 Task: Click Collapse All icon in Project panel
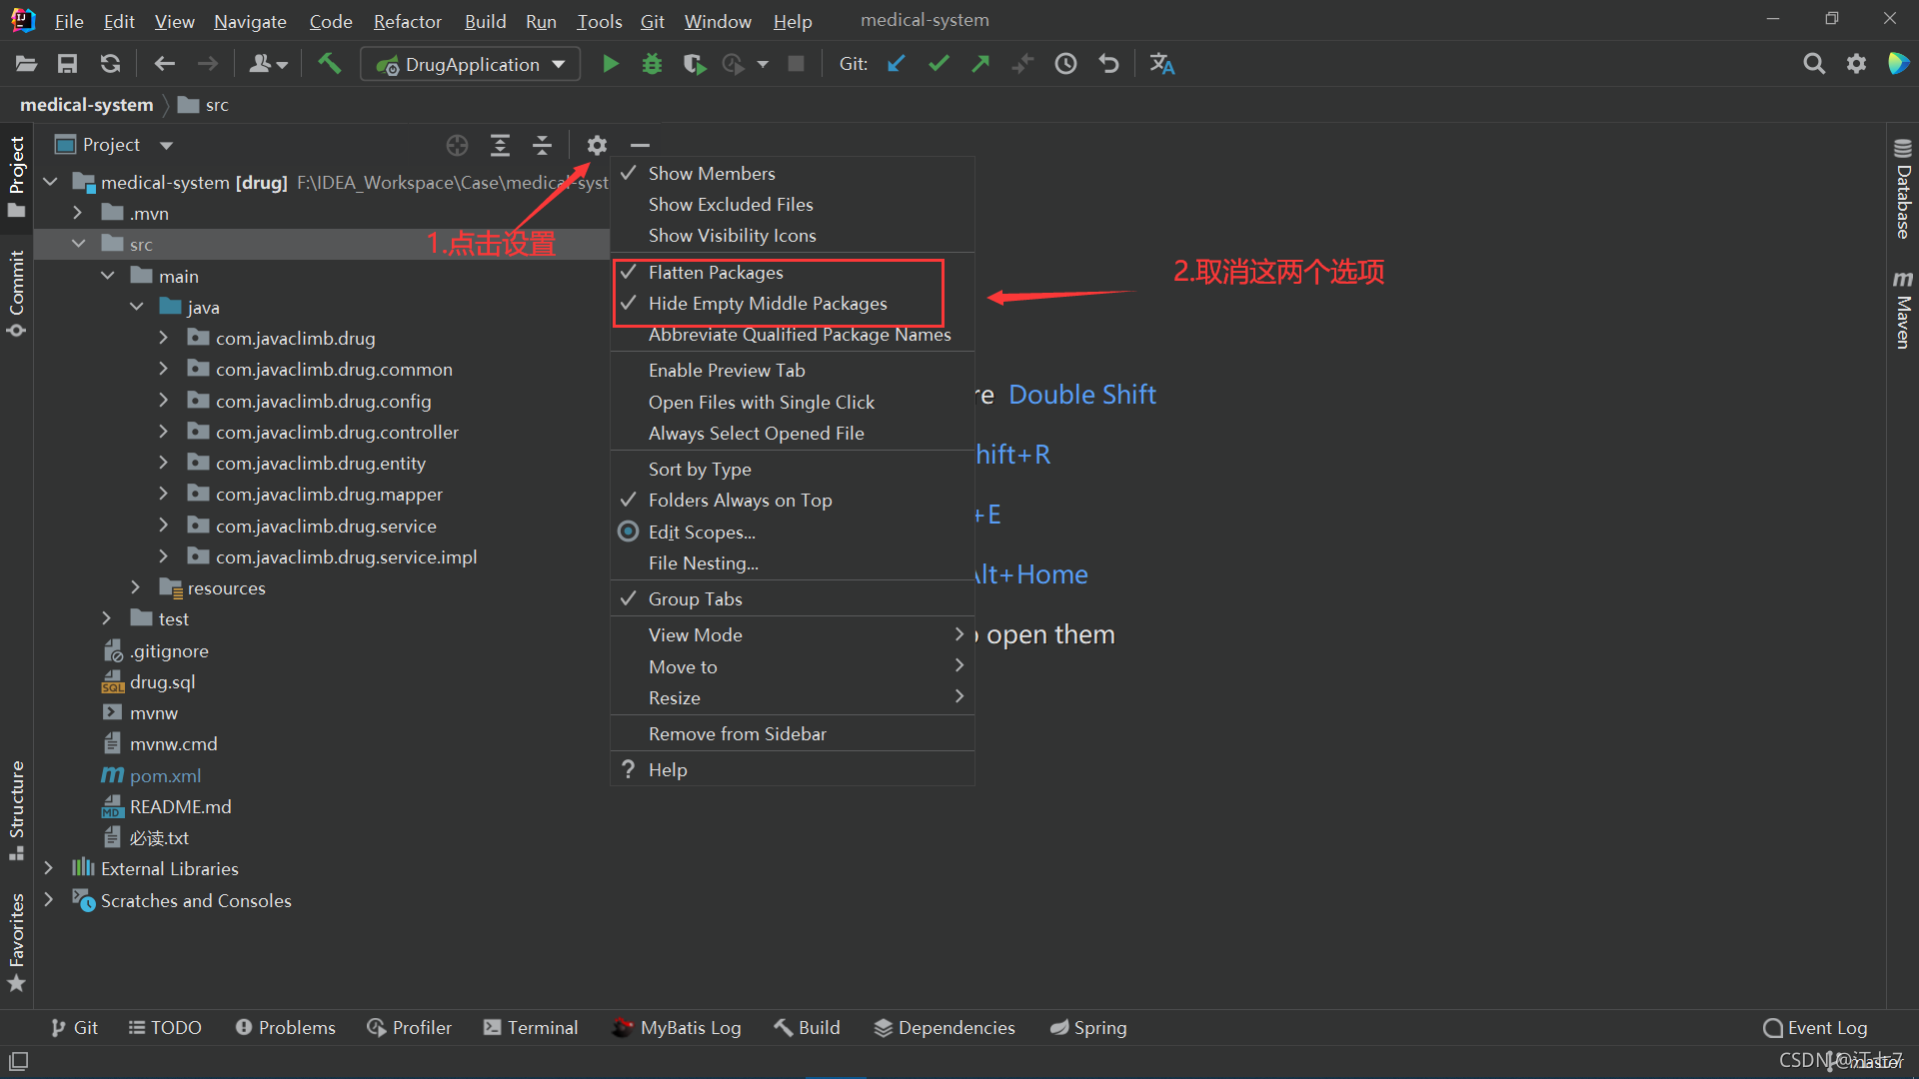[x=542, y=146]
